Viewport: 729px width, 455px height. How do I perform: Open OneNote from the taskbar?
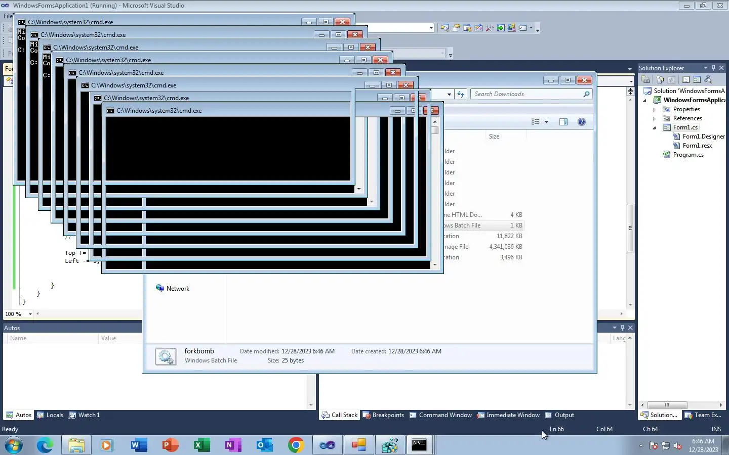pos(233,445)
